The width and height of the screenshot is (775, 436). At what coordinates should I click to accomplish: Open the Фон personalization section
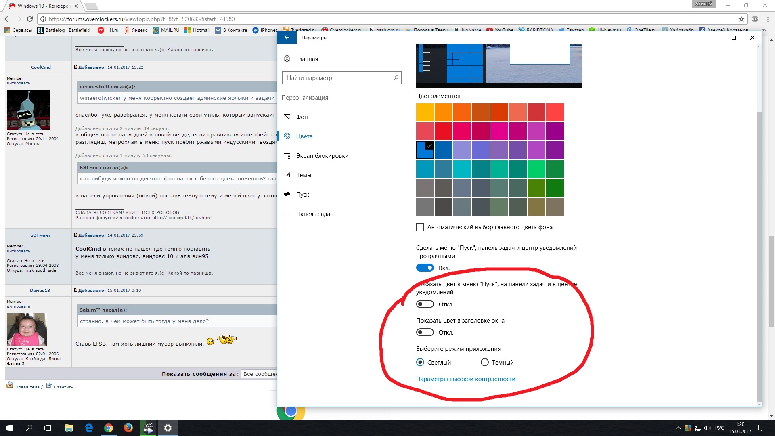pos(302,117)
